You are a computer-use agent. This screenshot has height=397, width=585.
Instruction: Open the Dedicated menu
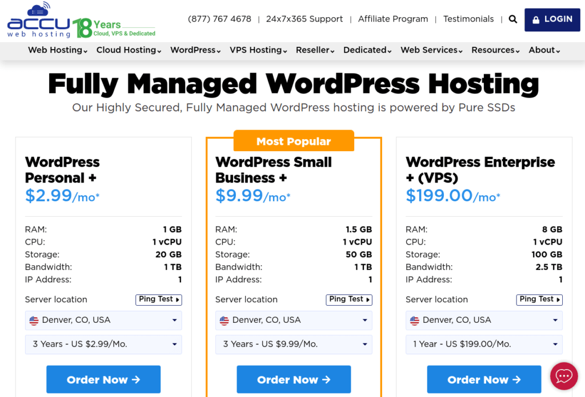[367, 50]
